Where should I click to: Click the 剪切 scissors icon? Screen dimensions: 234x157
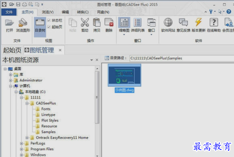tap(85, 22)
